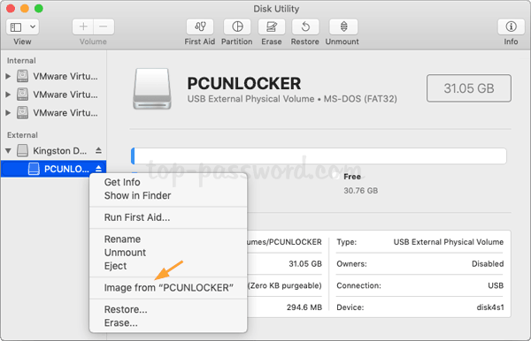The height and width of the screenshot is (341, 531).
Task: Select the Restore toolbar icon
Action: [x=305, y=27]
